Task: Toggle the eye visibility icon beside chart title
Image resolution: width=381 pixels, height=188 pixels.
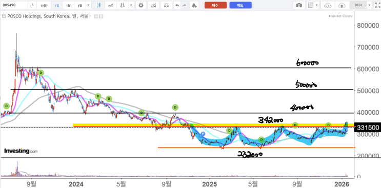Action: [96, 16]
